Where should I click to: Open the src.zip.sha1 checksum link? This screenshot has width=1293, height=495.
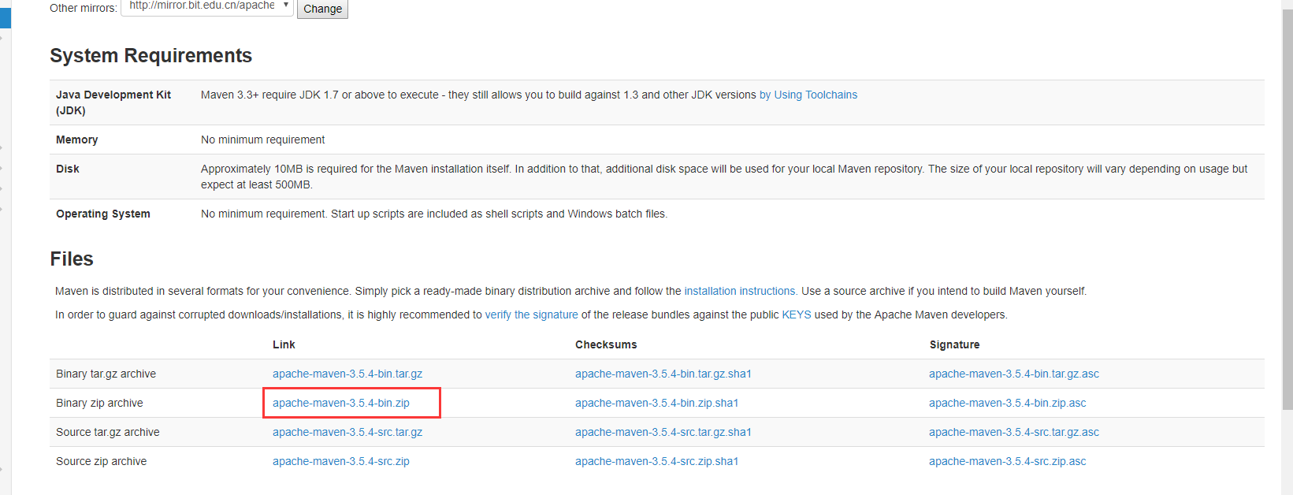tap(656, 461)
